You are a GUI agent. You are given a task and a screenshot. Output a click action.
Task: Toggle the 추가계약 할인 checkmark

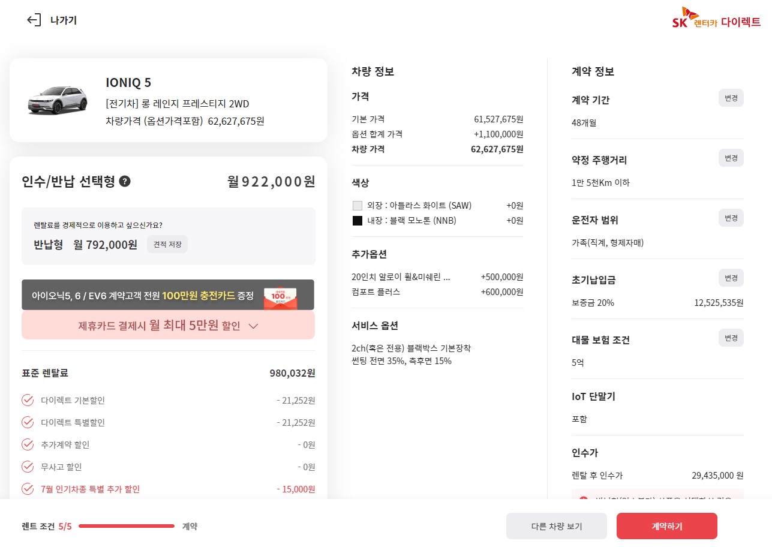tap(28, 444)
